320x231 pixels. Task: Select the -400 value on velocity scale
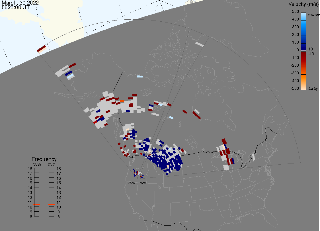[x=295, y=81]
